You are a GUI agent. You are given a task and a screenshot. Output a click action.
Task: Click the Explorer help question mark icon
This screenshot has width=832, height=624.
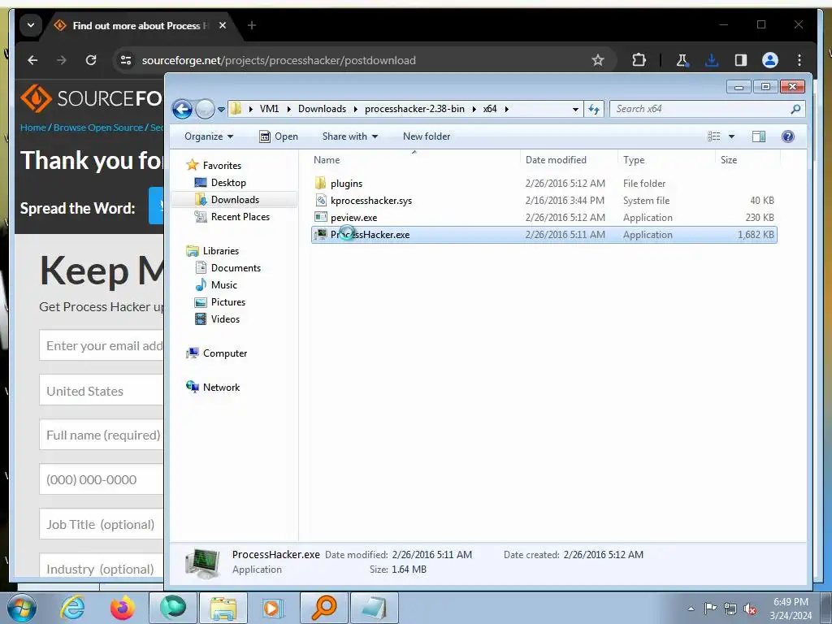coord(788,136)
